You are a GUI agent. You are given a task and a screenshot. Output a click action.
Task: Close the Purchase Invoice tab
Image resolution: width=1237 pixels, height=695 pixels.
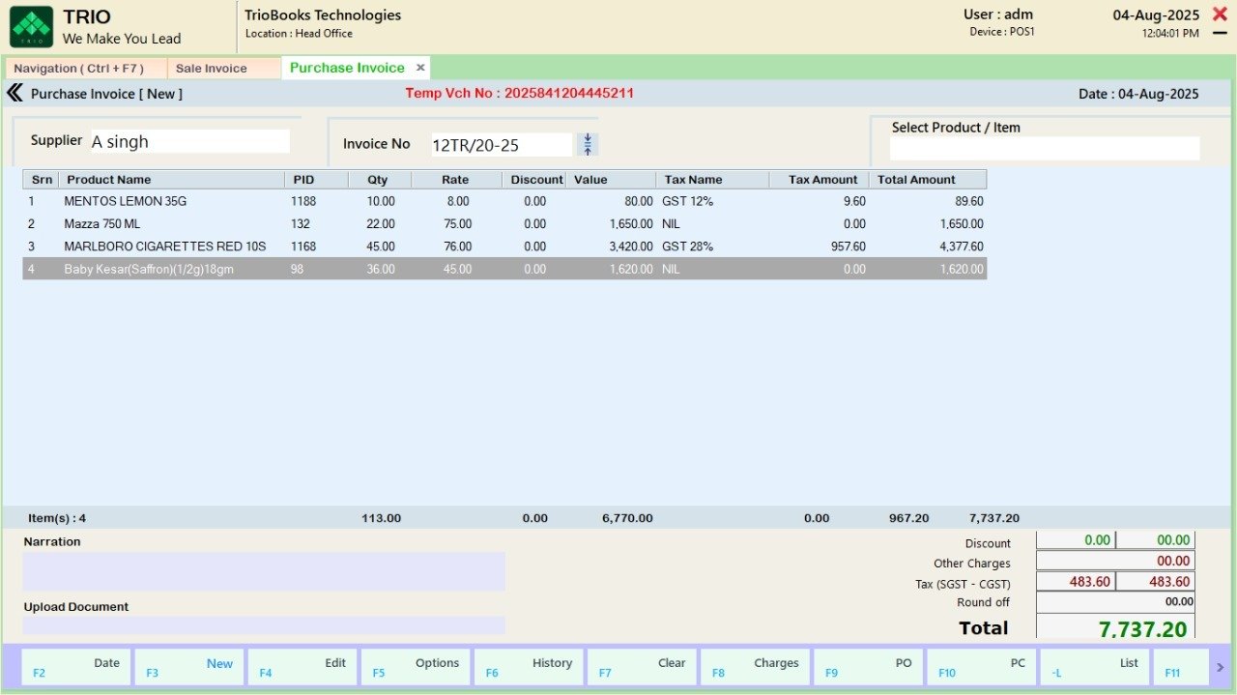coord(420,68)
